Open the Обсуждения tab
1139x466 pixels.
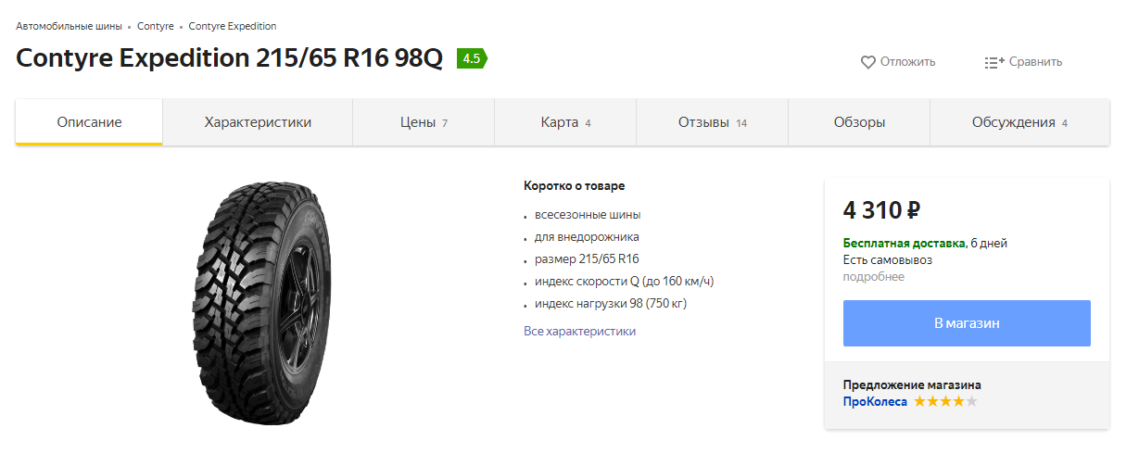coord(1019,122)
